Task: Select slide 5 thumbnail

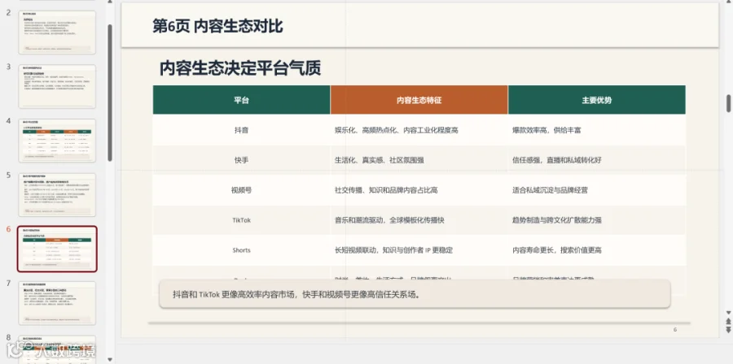Action: click(x=57, y=194)
